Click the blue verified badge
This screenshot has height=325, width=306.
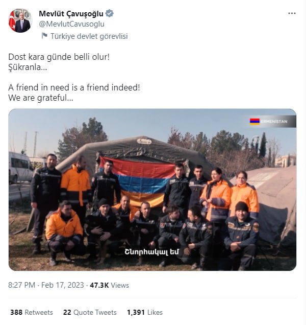click(x=110, y=14)
